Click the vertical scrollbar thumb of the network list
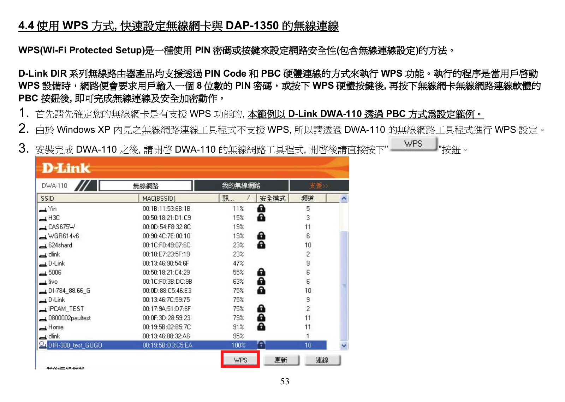Screen dimensions: 565x402 tap(344, 286)
